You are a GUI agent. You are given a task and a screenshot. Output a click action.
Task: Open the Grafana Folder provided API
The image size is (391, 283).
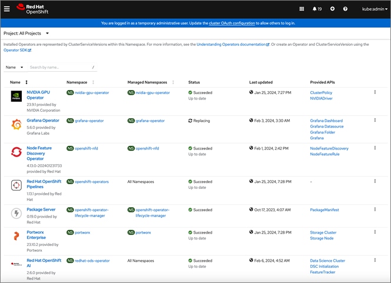[323, 132]
